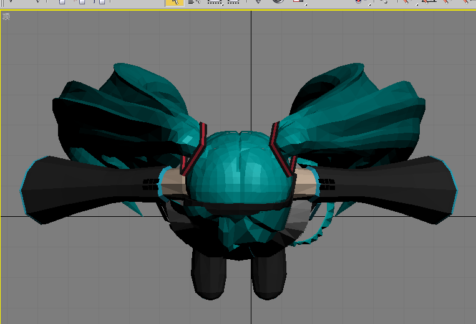476x324 pixels.
Task: Choose the Select and Move tool
Action: [258, 1]
